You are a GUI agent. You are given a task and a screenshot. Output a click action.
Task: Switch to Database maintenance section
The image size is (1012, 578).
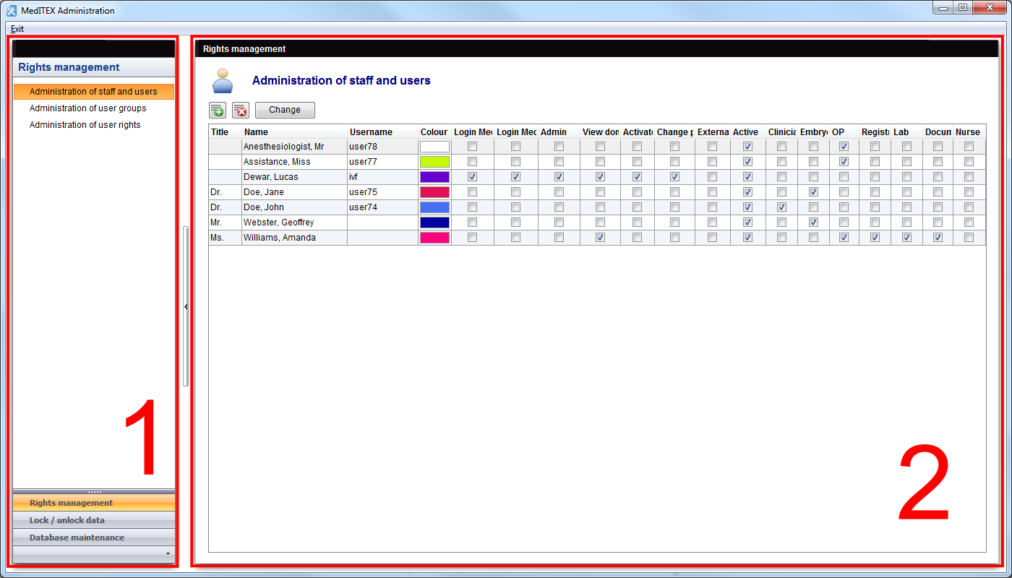tap(94, 538)
